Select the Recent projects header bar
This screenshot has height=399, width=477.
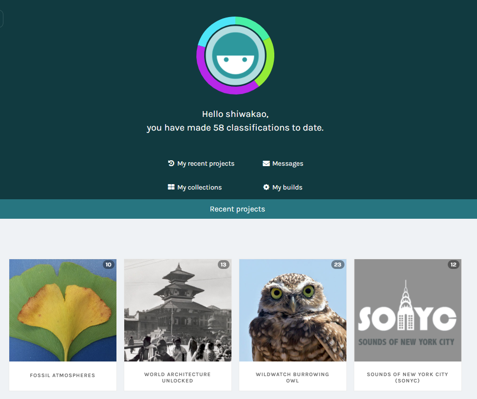[x=239, y=209]
